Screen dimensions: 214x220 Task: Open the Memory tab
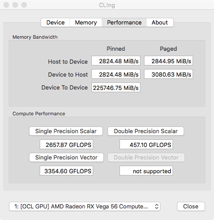86,23
